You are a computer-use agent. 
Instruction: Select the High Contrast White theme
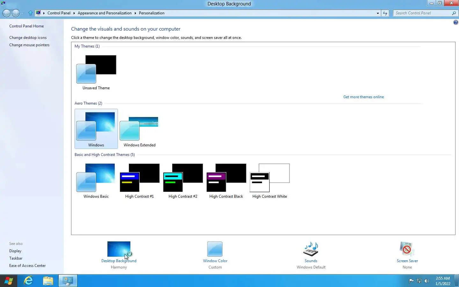pyautogui.click(x=270, y=181)
